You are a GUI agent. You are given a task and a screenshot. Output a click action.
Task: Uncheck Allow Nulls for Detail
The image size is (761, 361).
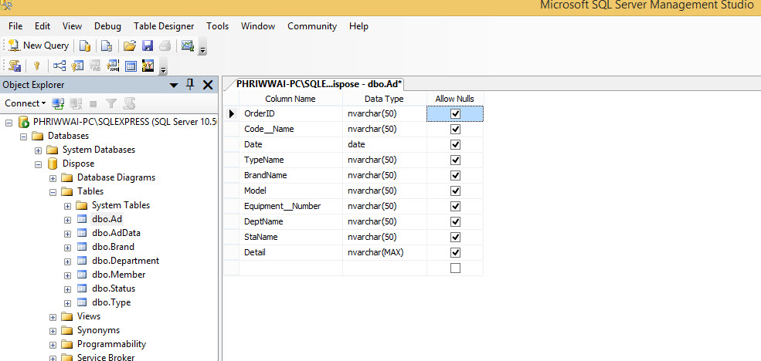coord(455,252)
